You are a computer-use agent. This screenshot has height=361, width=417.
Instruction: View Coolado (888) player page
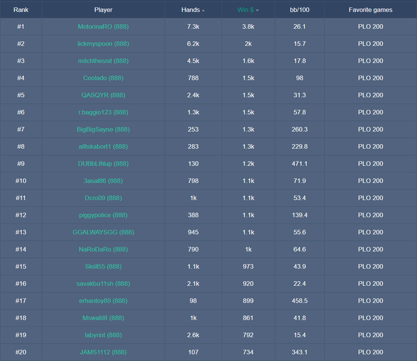103,78
